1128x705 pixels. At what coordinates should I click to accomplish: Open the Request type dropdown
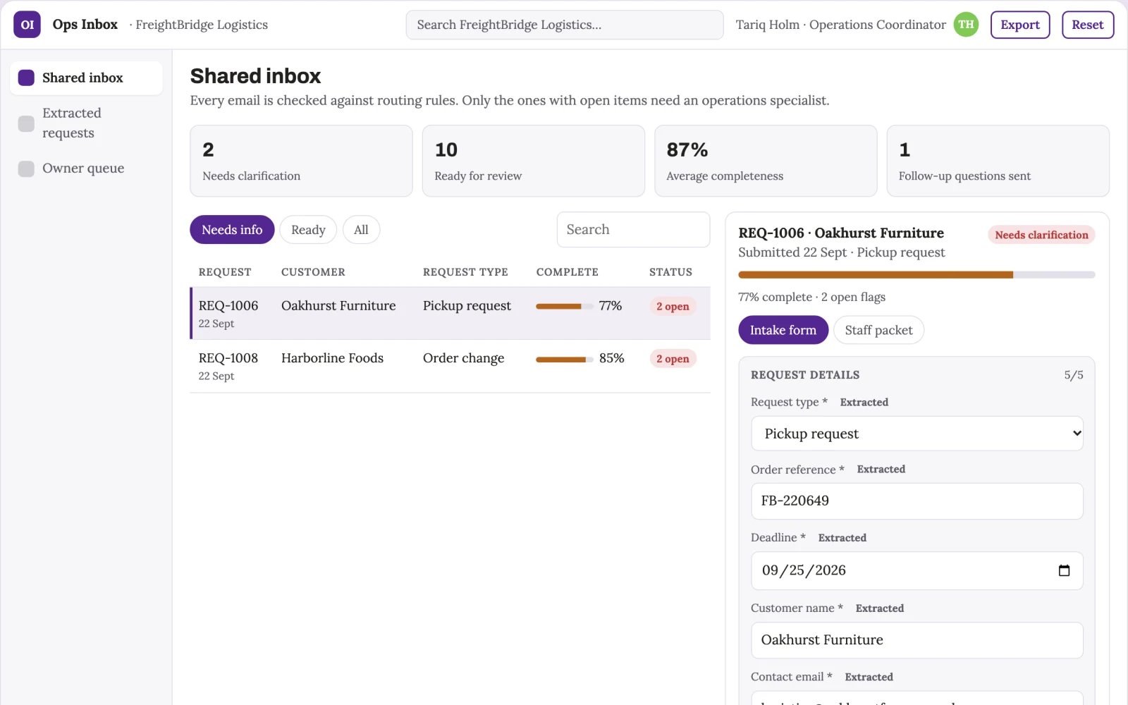(x=916, y=434)
